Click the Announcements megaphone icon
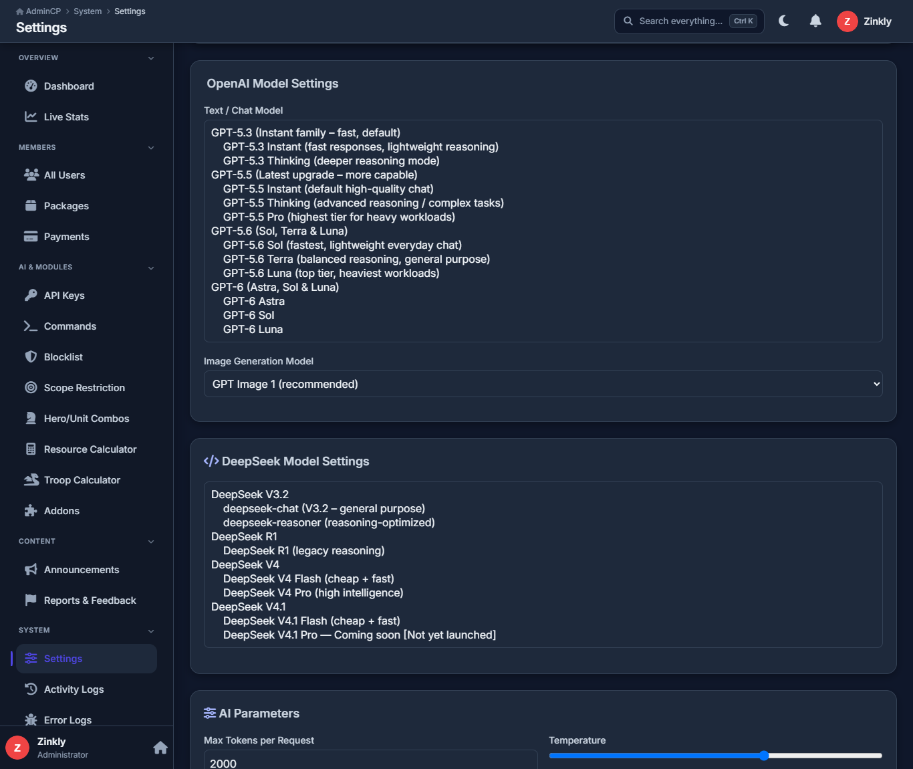913x769 pixels. click(31, 569)
